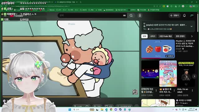The width and height of the screenshot is (199, 112).
Task: Click the page vertical scrollbar
Action: (198, 23)
